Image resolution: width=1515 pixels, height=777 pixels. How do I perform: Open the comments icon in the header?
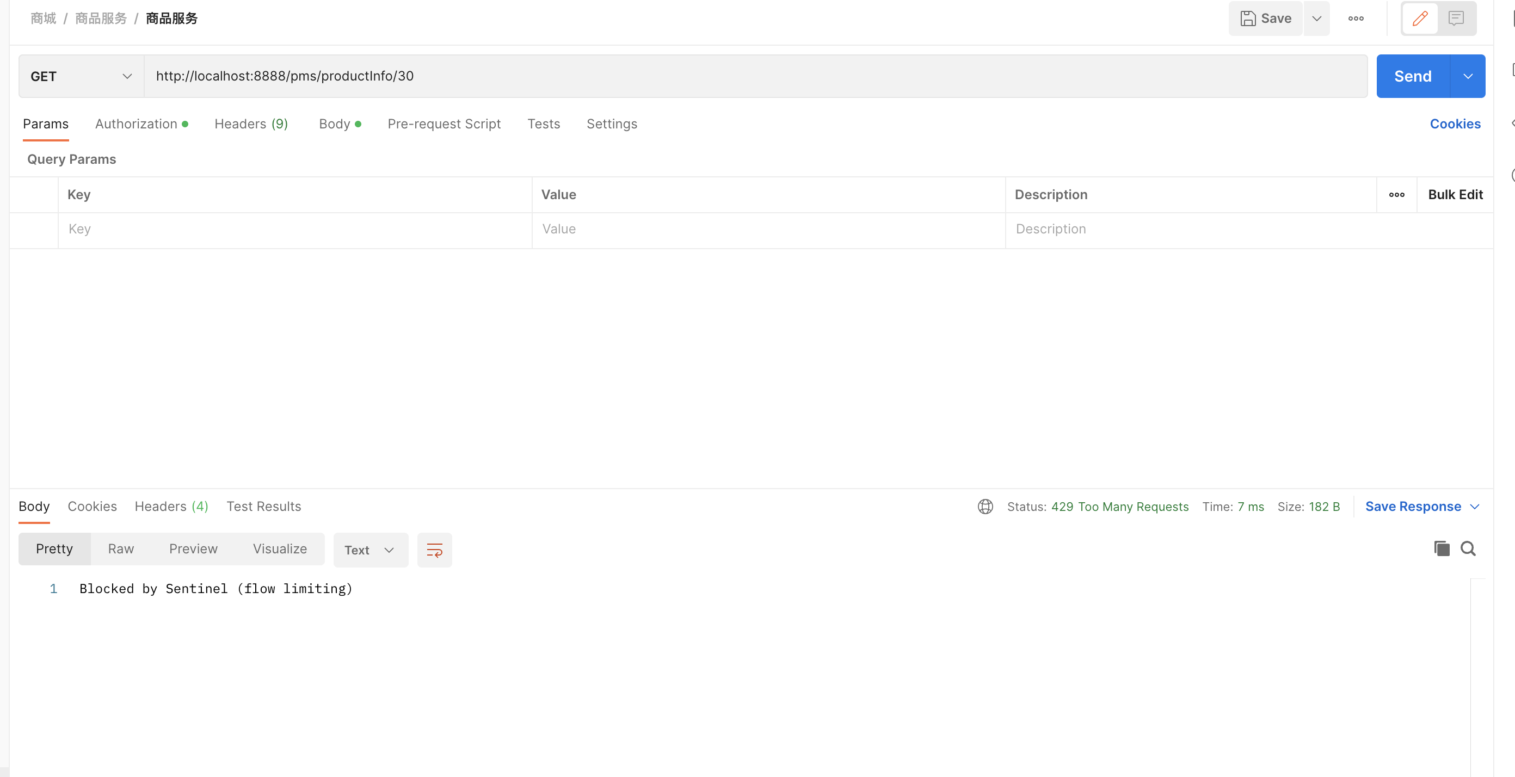[1456, 18]
